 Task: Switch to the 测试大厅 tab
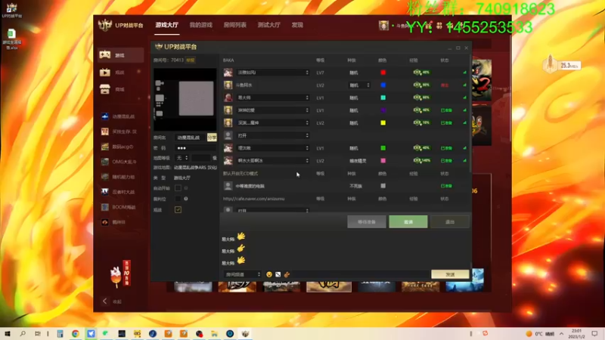click(x=269, y=25)
